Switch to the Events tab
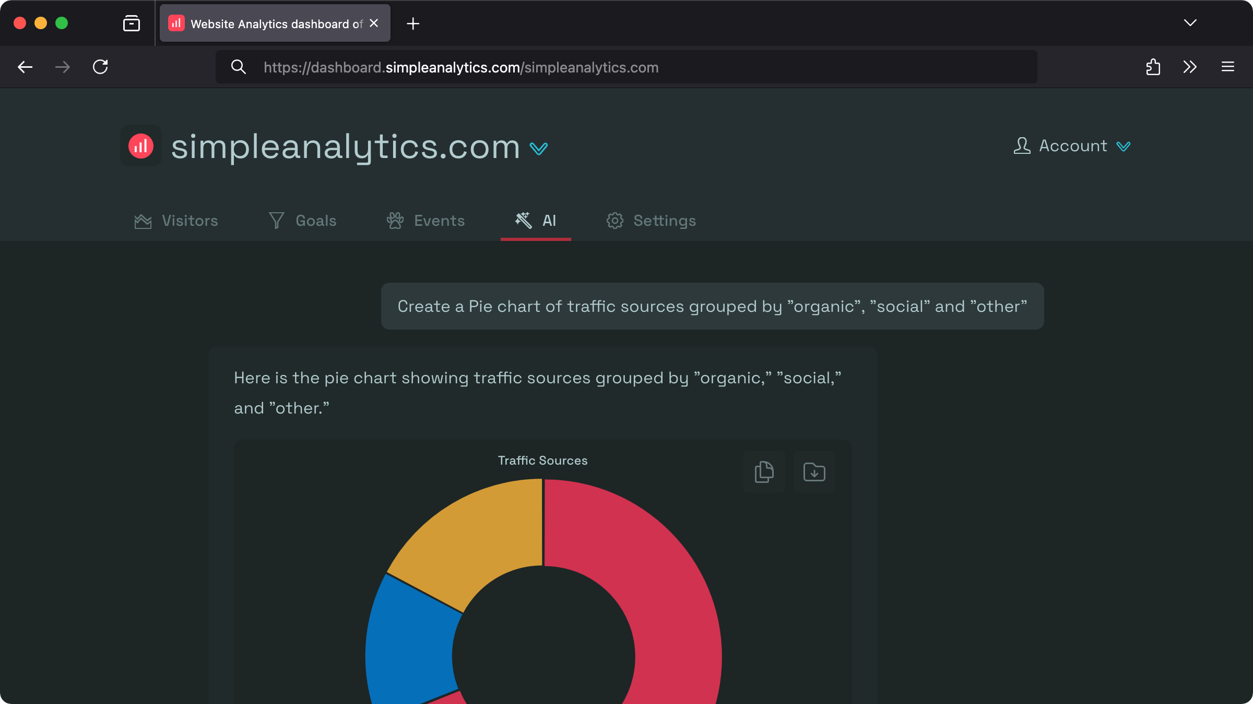This screenshot has width=1253, height=704. (425, 221)
